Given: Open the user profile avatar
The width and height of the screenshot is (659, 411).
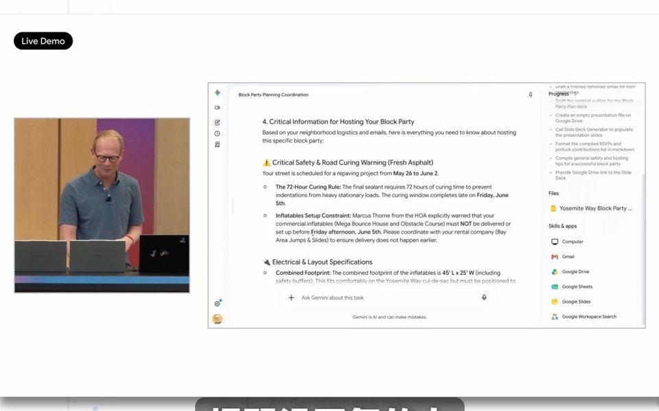Looking at the screenshot, I should pos(218,319).
